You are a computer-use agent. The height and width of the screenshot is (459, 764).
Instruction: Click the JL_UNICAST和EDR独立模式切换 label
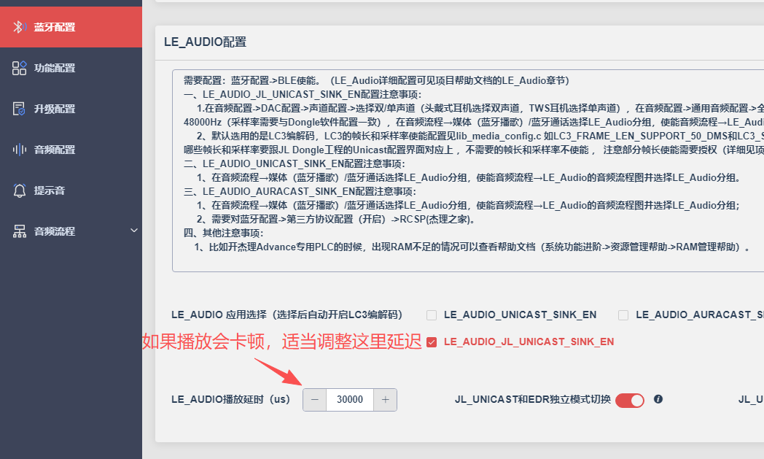point(533,399)
